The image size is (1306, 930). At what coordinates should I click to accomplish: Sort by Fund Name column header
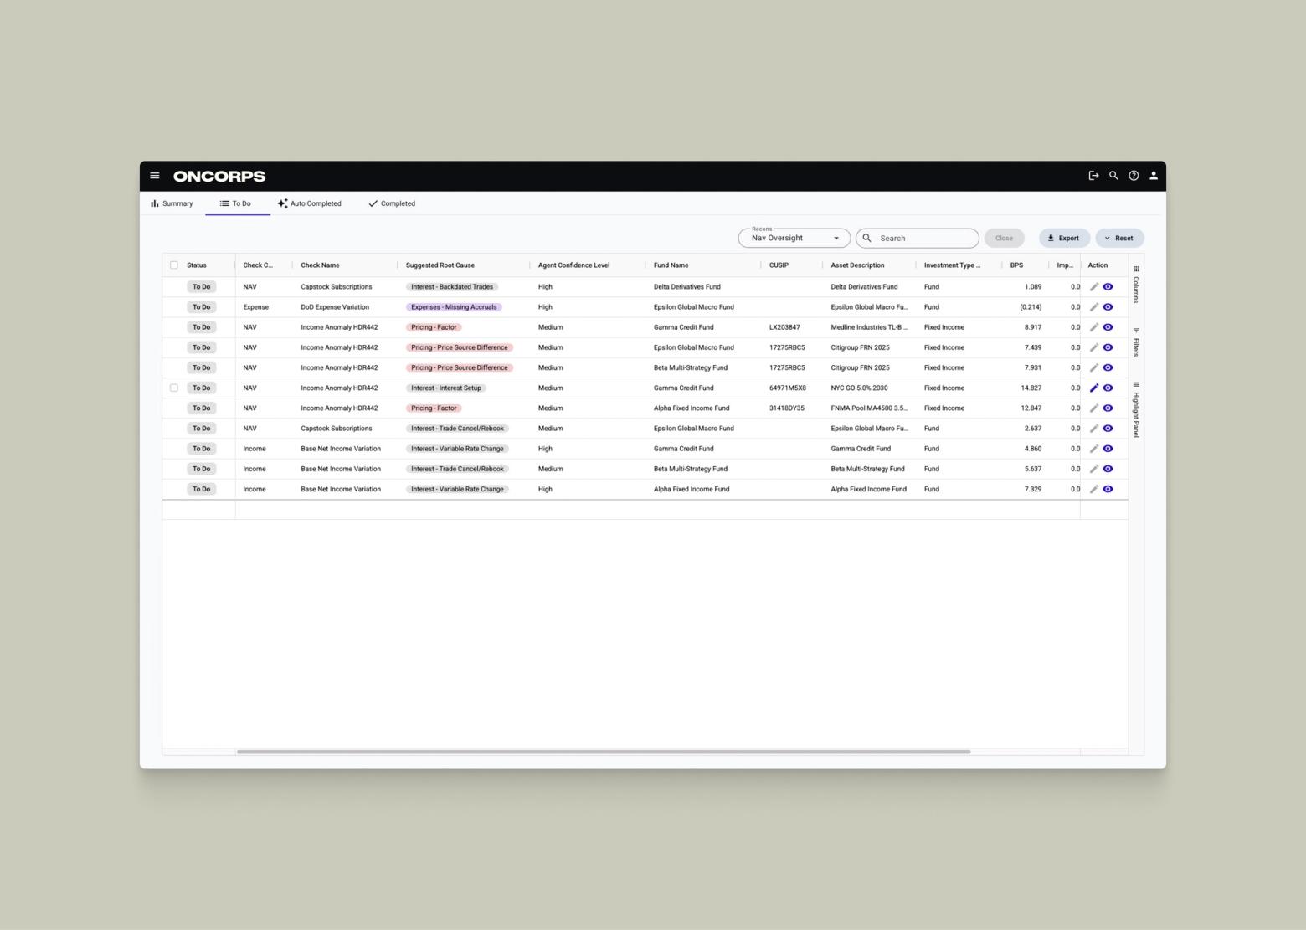671,265
